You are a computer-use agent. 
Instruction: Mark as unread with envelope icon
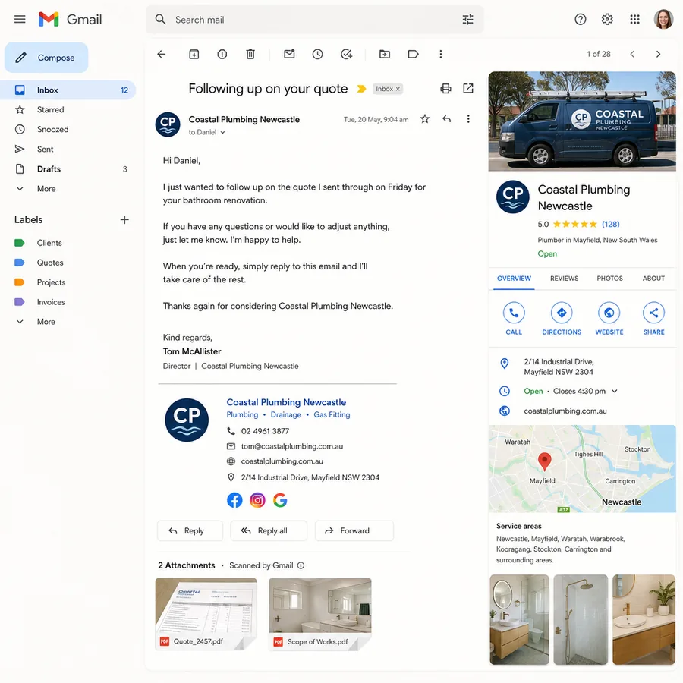click(x=289, y=54)
